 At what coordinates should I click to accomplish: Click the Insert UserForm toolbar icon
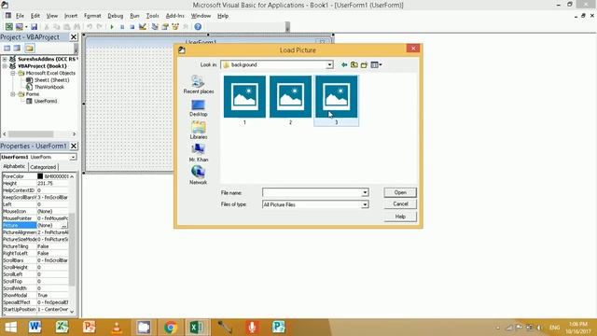tap(19, 27)
